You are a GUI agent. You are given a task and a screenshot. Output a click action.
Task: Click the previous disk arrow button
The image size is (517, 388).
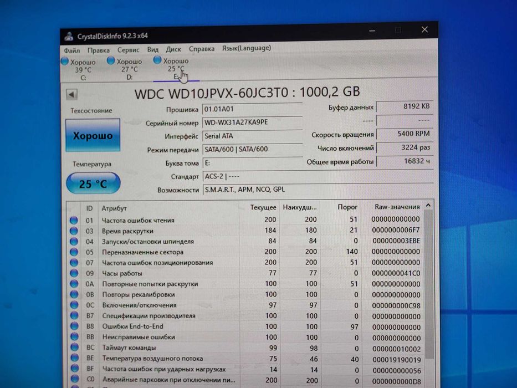pyautogui.click(x=71, y=95)
